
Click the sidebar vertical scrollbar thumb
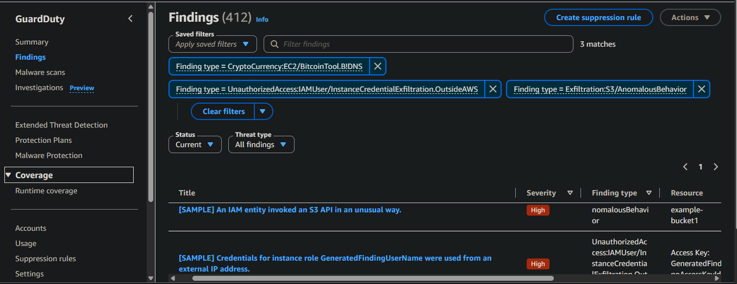[151, 106]
